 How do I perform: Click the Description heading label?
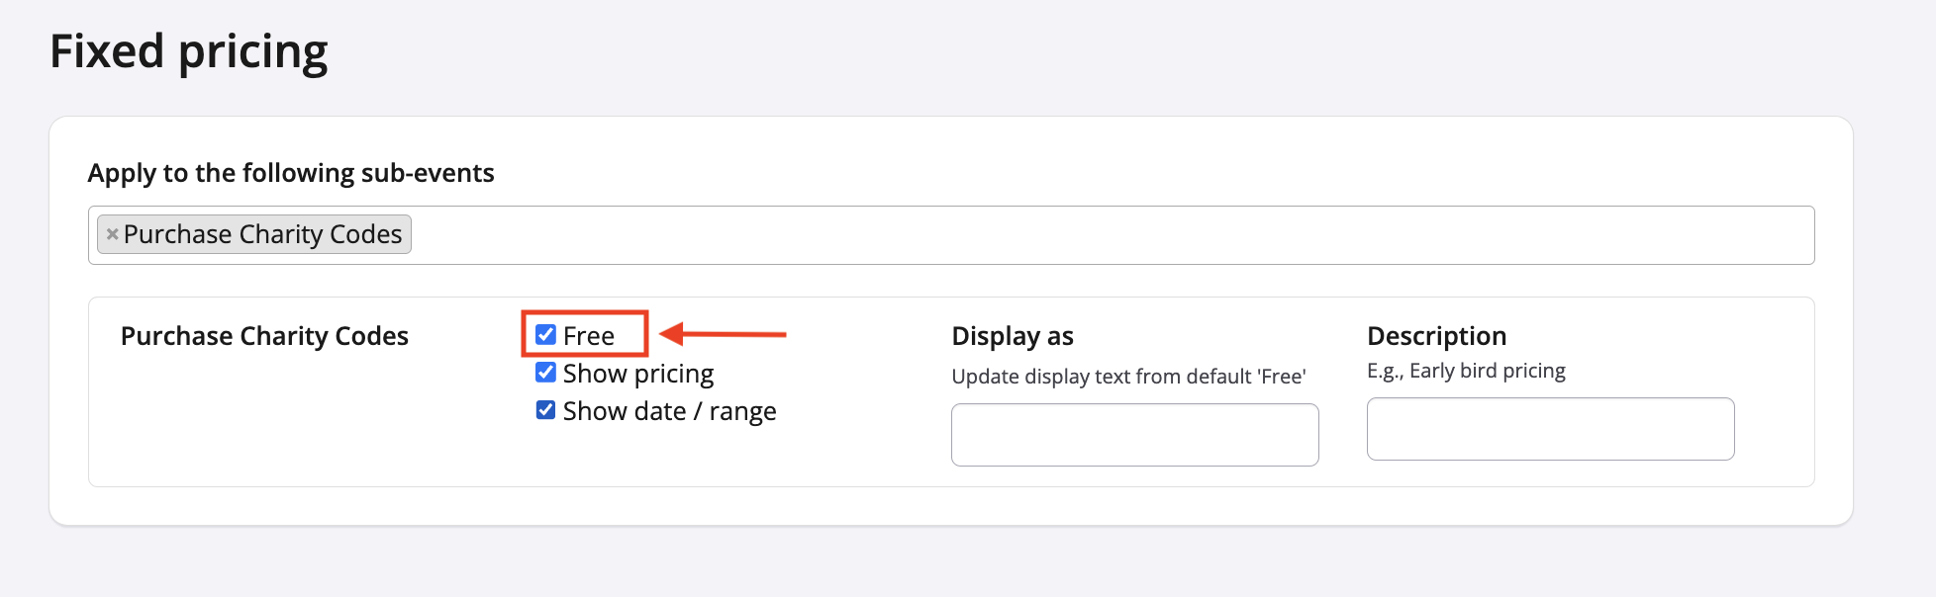(x=1436, y=336)
